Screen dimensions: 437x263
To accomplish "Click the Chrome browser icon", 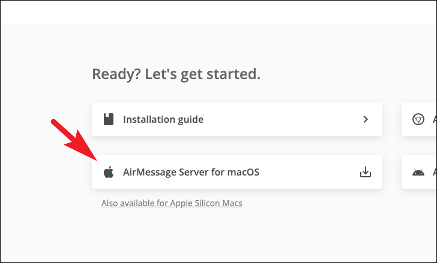I will [x=418, y=119].
